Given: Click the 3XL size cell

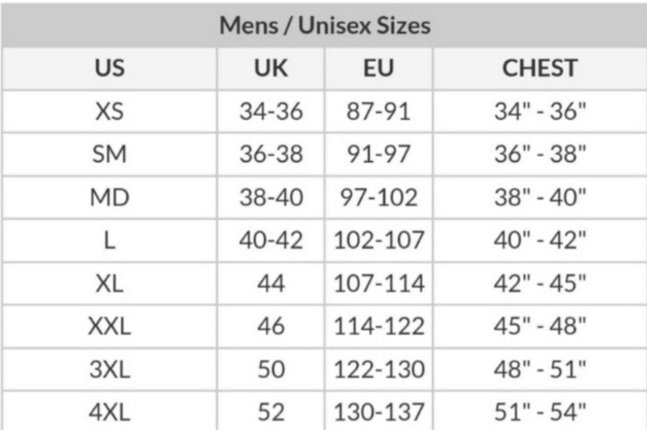Looking at the screenshot, I should [x=110, y=369].
